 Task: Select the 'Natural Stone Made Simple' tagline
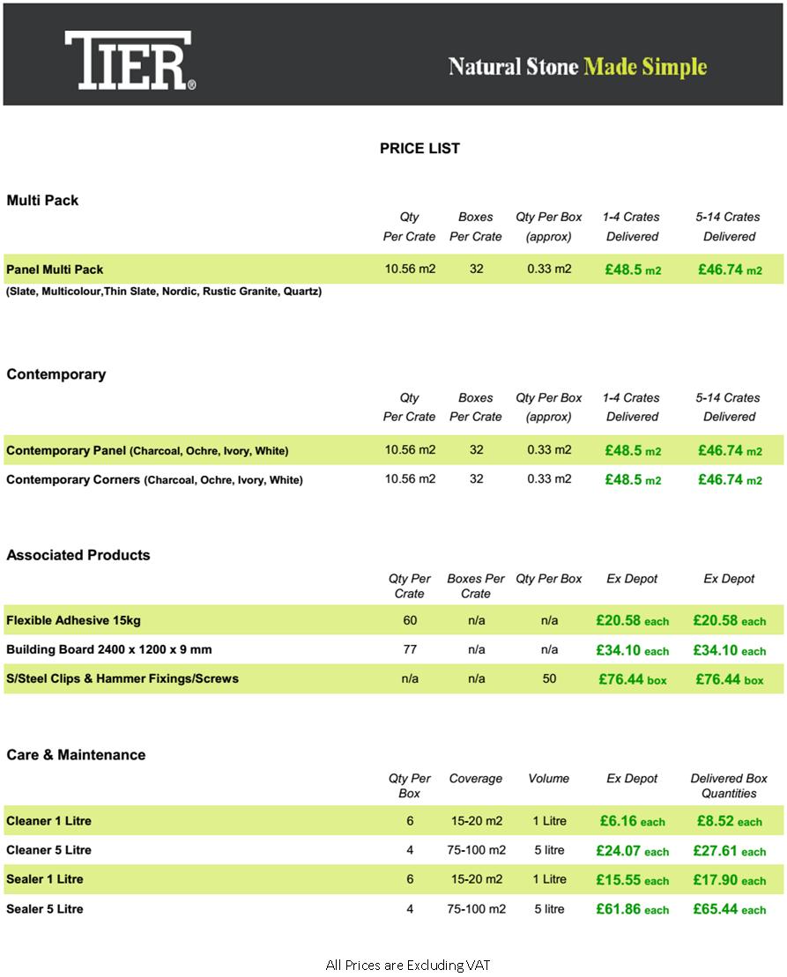point(577,67)
